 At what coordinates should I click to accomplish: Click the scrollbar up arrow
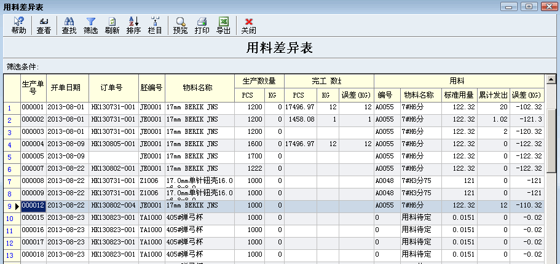[551, 79]
